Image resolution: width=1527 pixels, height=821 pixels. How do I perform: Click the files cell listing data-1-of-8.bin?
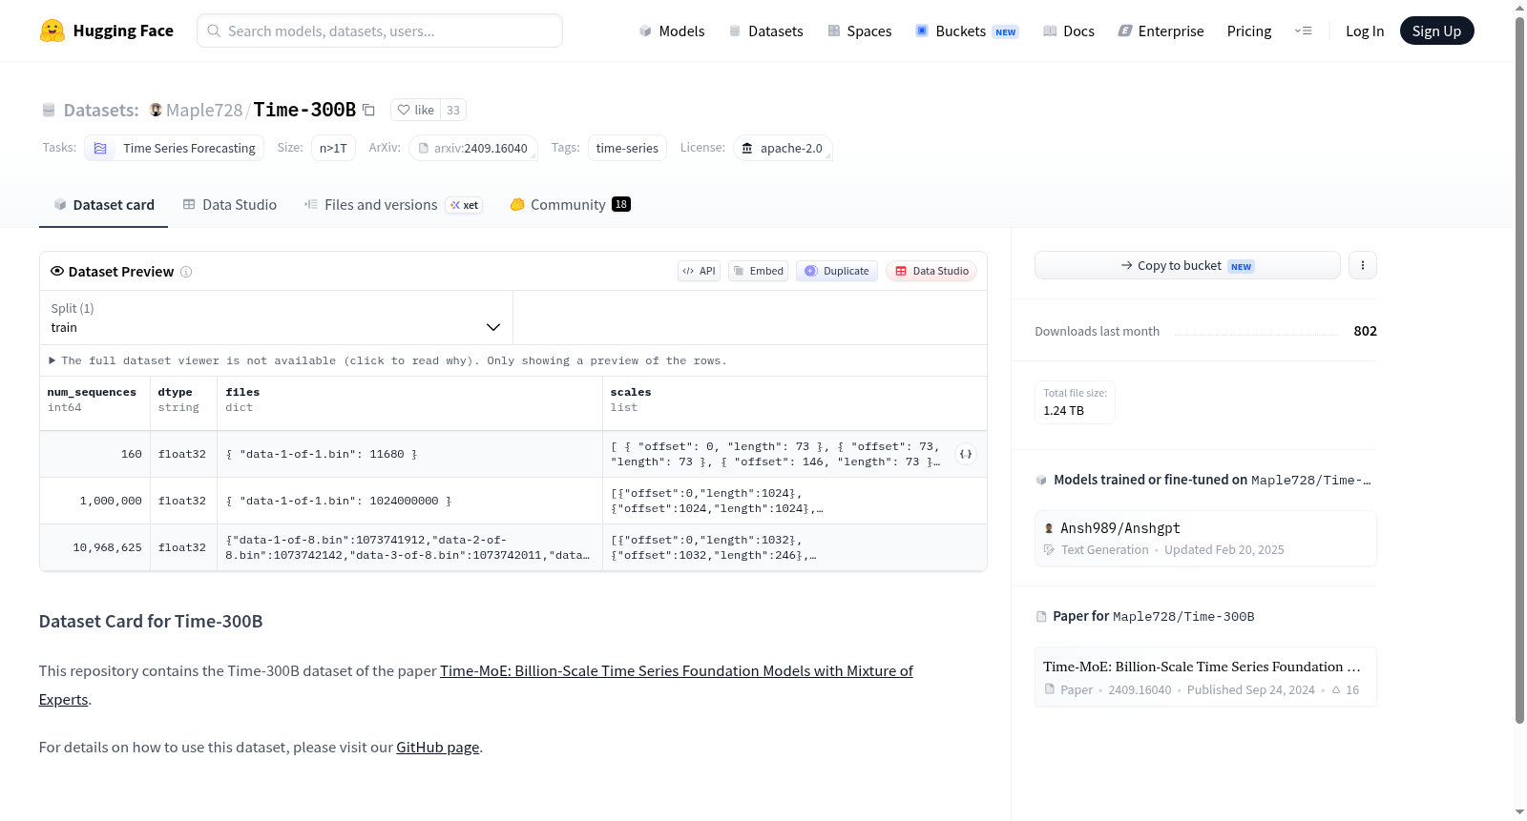[x=409, y=548]
